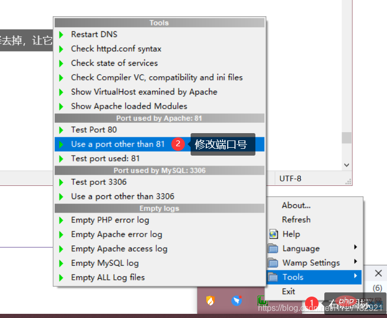
Task: Click Empty MySQL log
Action: (x=159, y=263)
